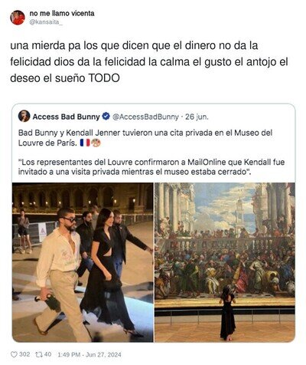Image resolution: width=306 pixels, height=365 pixels.
Task: Open the 'no me llamo vicenta' display name
Action: [x=62, y=13]
